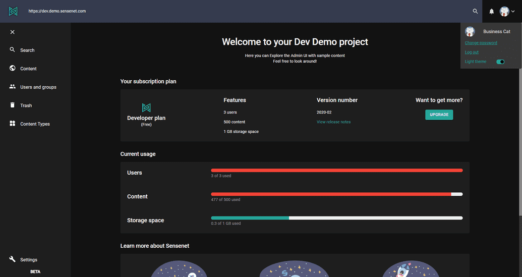Open the search magnifier in the header
The height and width of the screenshot is (277, 522).
pyautogui.click(x=475, y=11)
